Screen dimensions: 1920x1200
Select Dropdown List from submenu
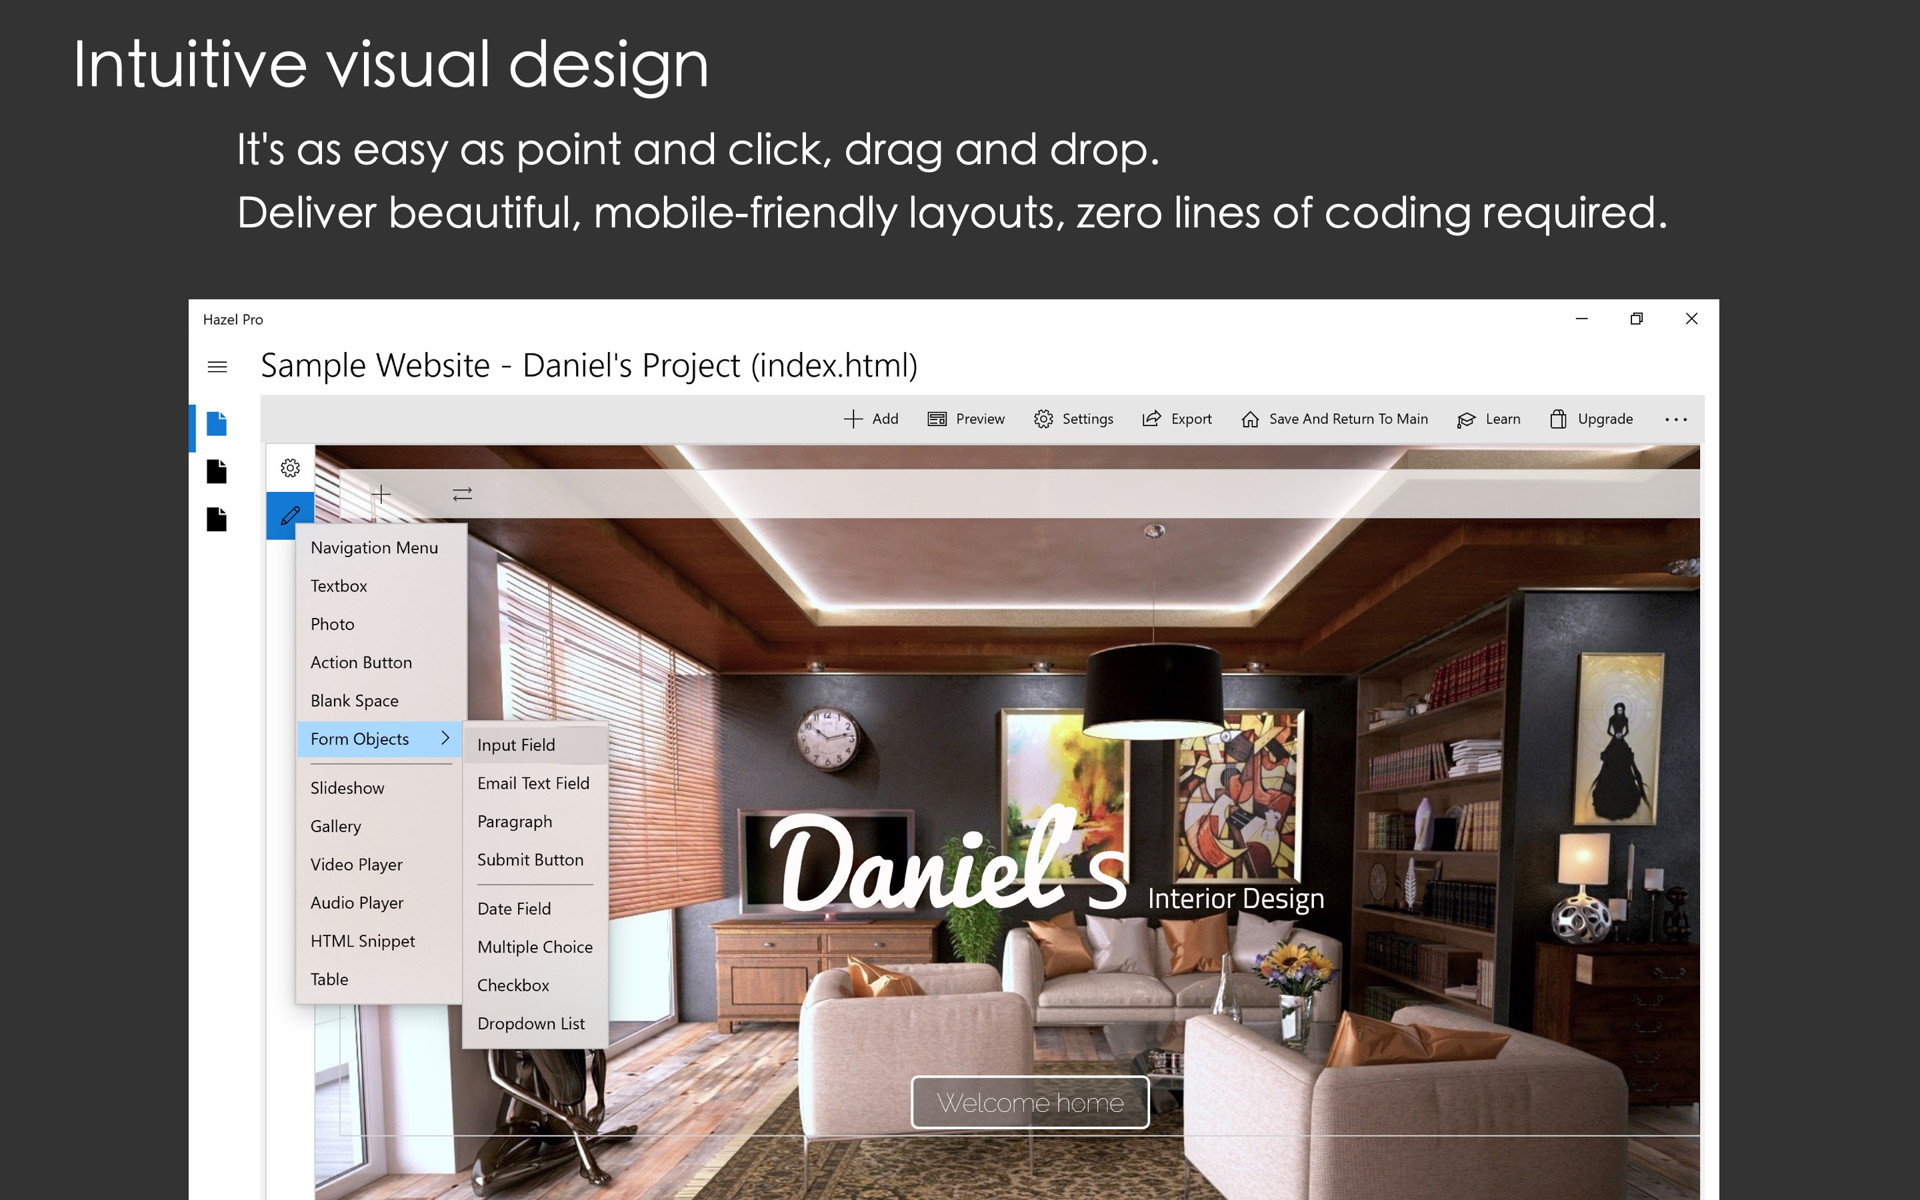[x=531, y=1024]
